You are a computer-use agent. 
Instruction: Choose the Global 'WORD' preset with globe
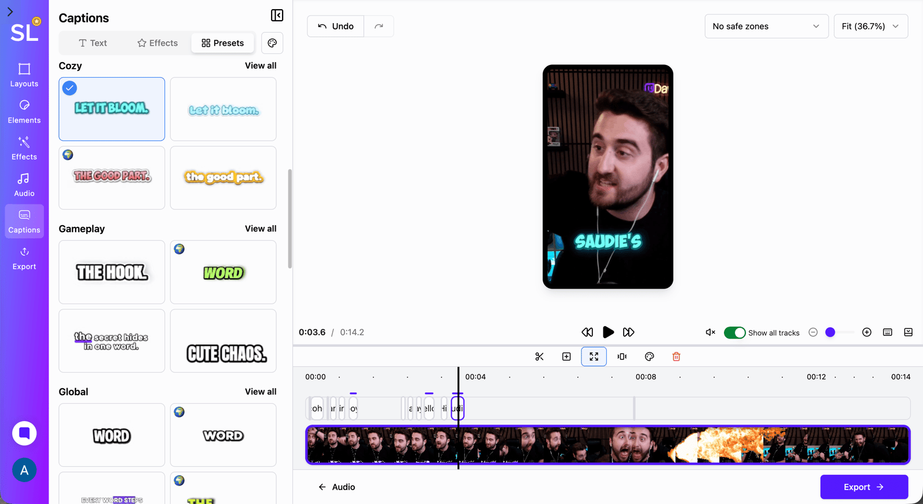223,435
